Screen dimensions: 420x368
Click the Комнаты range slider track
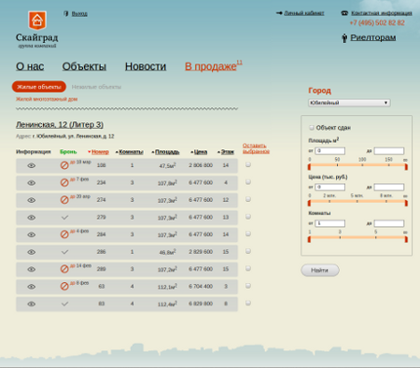pyautogui.click(x=357, y=238)
